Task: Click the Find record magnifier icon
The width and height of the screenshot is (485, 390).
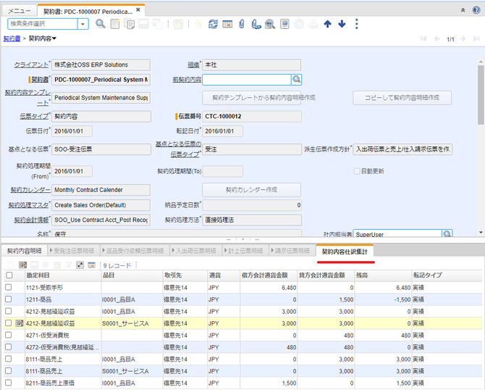Action: tap(100, 24)
